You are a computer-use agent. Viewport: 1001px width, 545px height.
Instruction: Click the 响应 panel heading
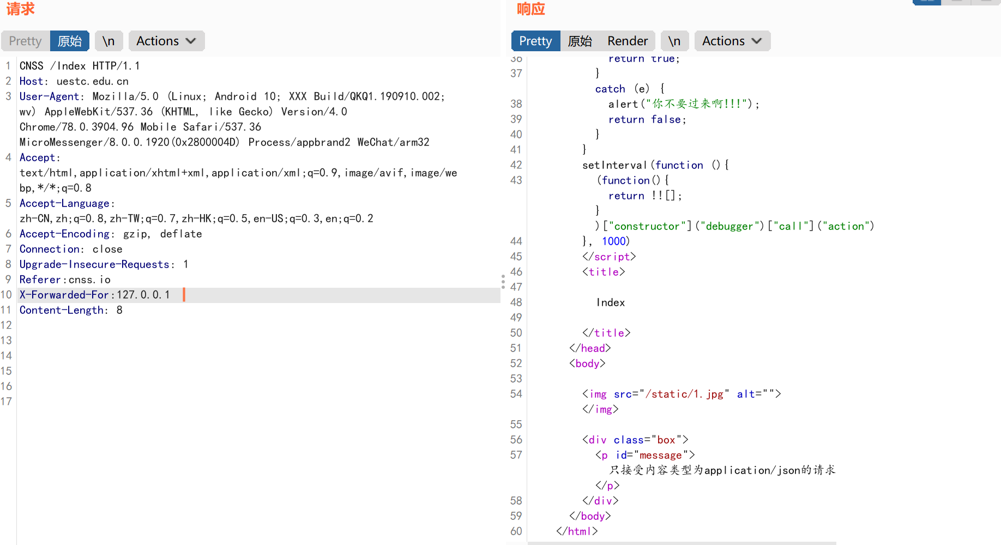click(531, 9)
